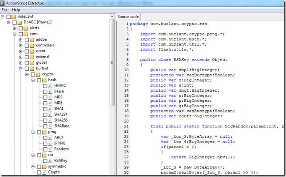Click the SHA224 class file icon

coord(50,115)
